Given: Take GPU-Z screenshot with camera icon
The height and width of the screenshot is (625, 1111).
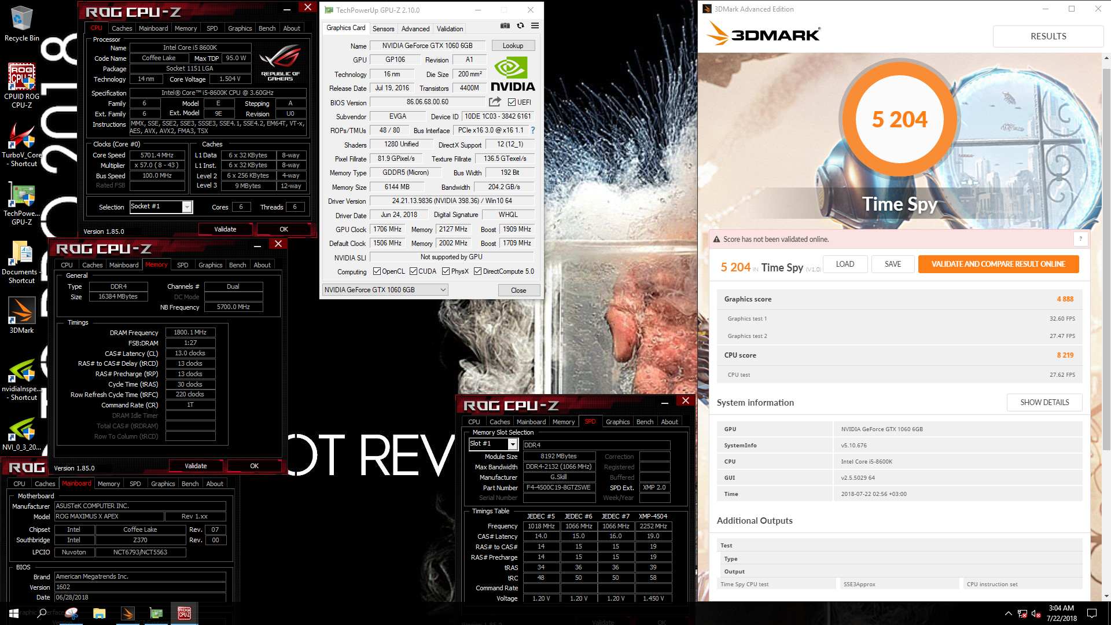Looking at the screenshot, I should pos(505,25).
